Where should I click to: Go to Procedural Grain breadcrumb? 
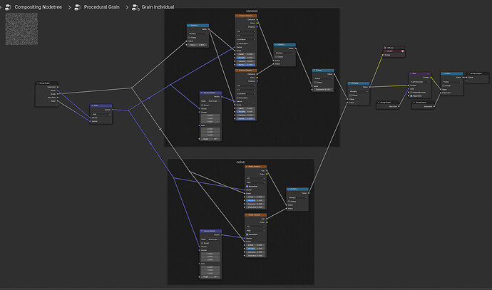(x=101, y=7)
